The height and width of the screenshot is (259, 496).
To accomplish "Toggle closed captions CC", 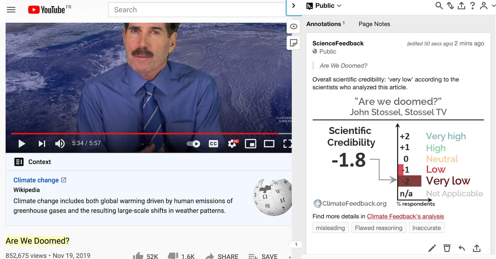I will click(x=213, y=143).
